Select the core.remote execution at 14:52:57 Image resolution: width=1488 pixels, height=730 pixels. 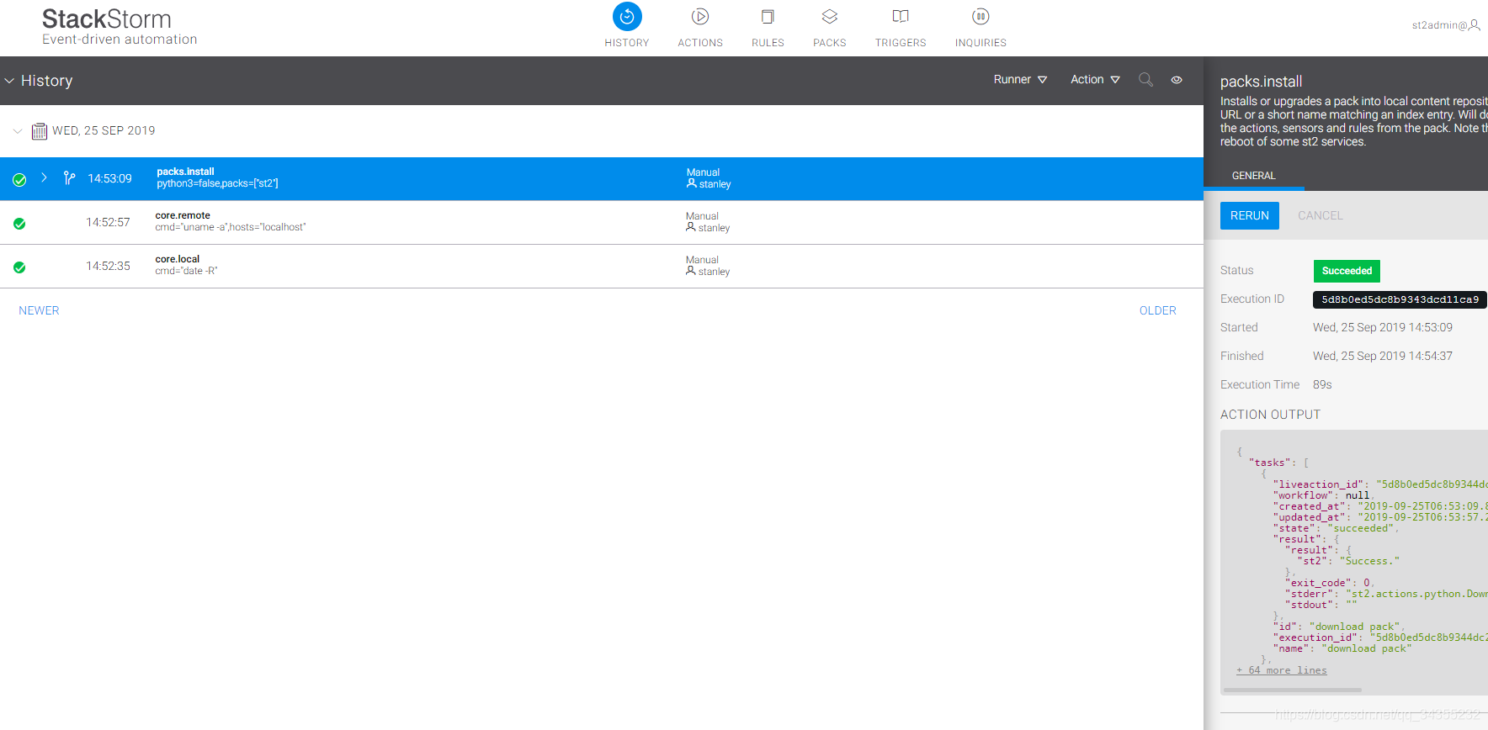point(602,222)
